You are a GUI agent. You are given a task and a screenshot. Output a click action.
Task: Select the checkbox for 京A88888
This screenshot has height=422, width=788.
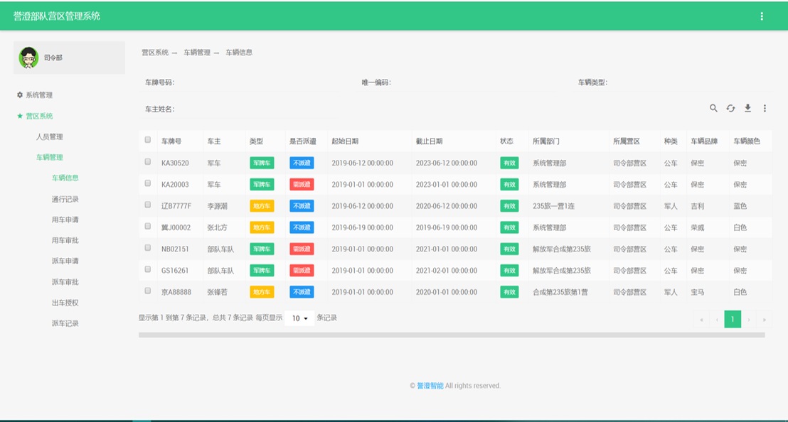click(x=148, y=291)
